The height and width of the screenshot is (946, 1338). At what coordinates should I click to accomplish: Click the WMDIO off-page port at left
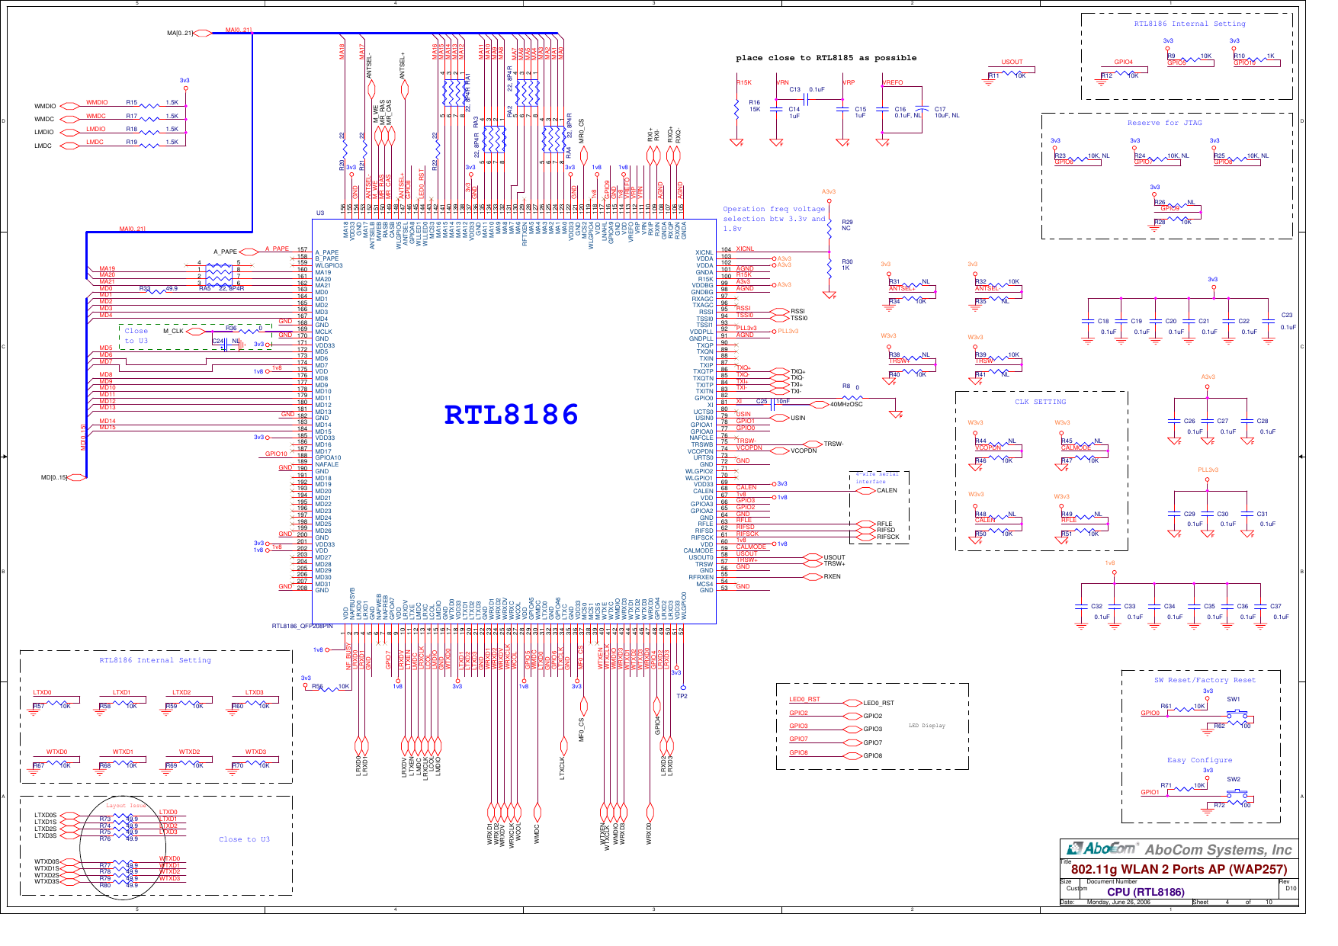pos(69,106)
